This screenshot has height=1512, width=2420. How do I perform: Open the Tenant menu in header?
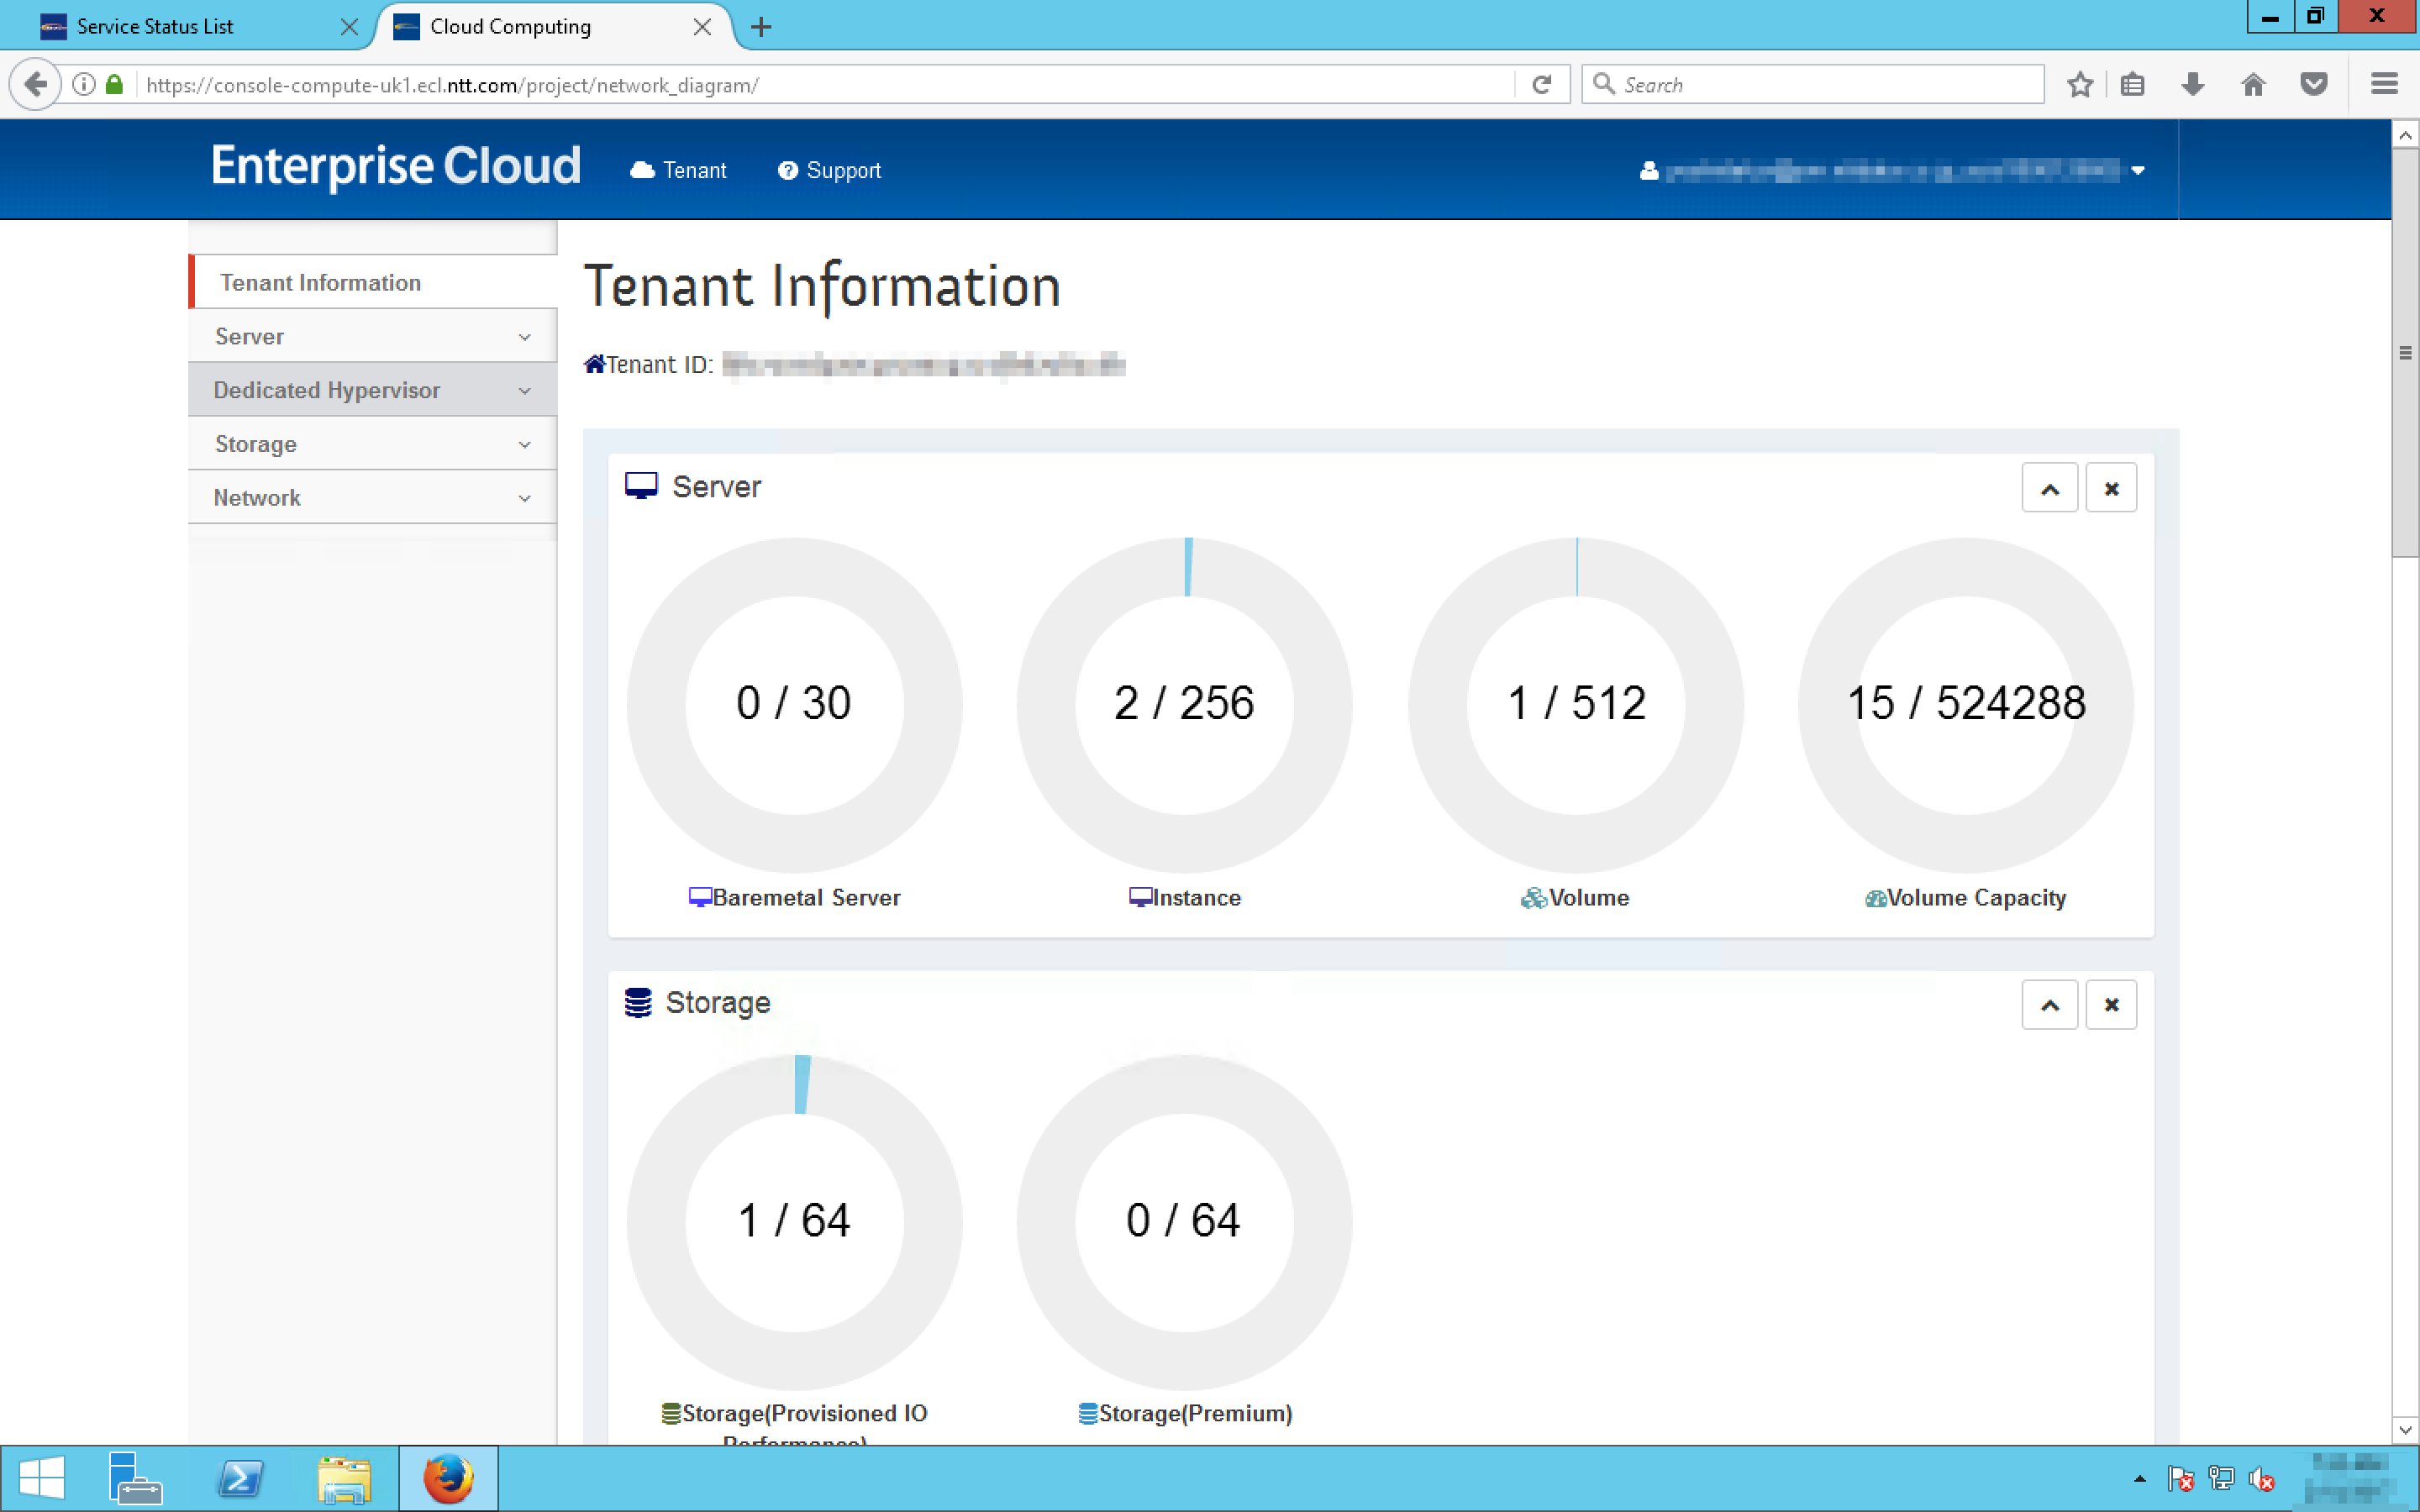tap(679, 171)
